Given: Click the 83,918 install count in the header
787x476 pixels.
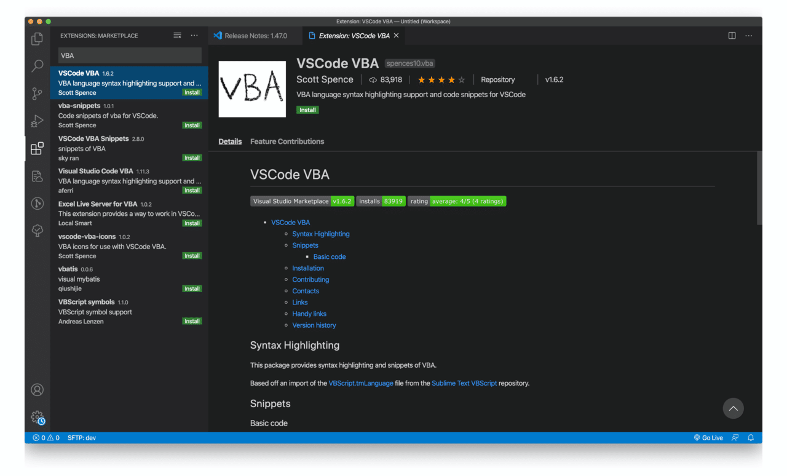Looking at the screenshot, I should coord(386,80).
